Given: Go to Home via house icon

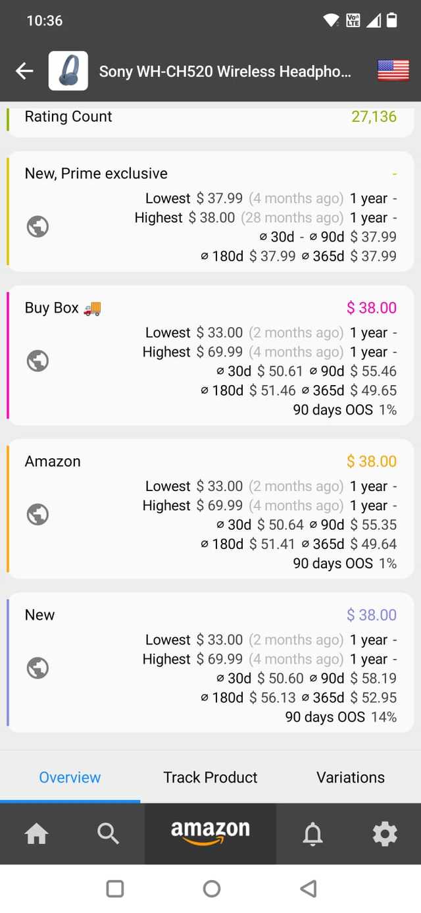Looking at the screenshot, I should 36,834.
